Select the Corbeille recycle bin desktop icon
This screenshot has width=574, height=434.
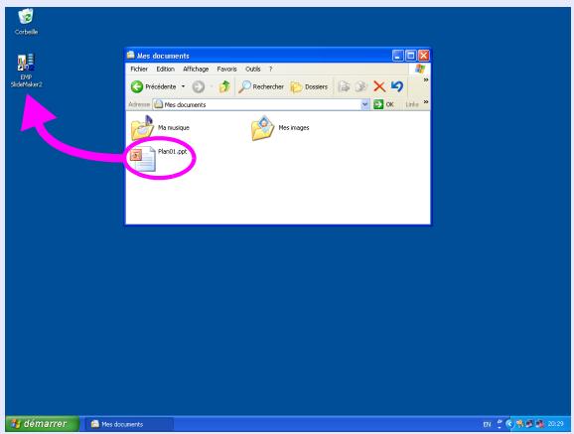pos(26,22)
